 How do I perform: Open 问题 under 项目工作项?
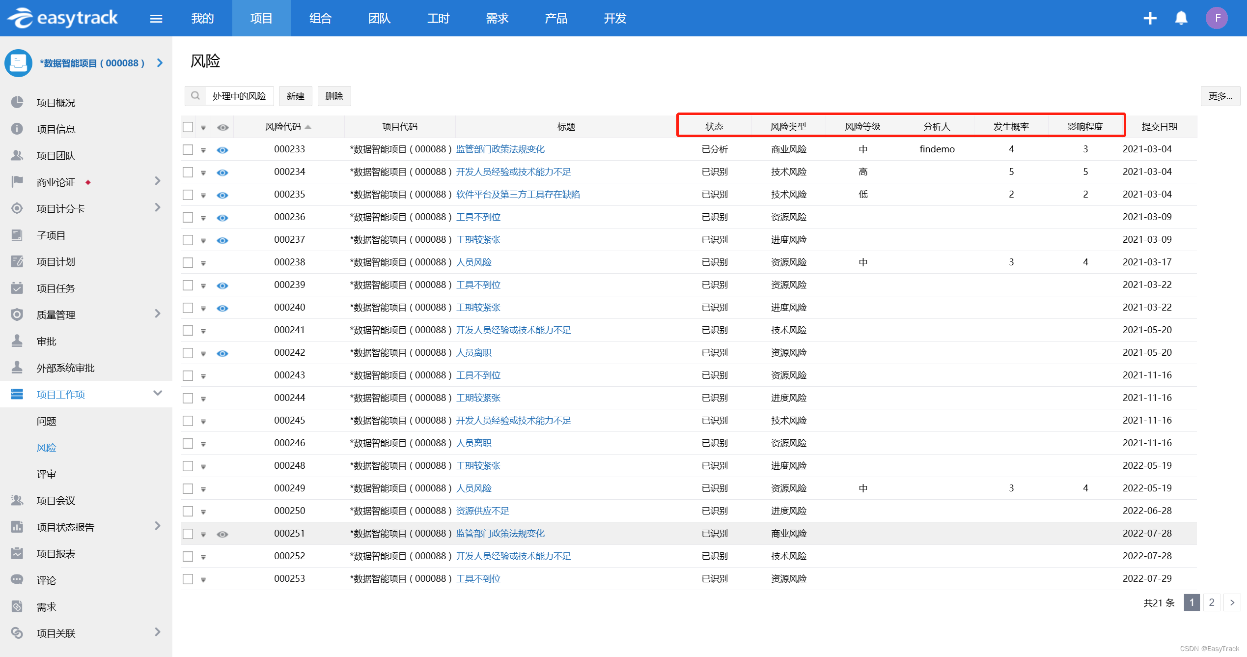(x=46, y=421)
